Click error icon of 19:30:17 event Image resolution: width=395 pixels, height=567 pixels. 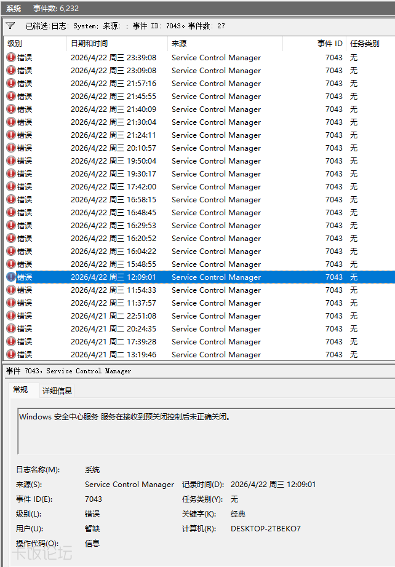pos(11,173)
